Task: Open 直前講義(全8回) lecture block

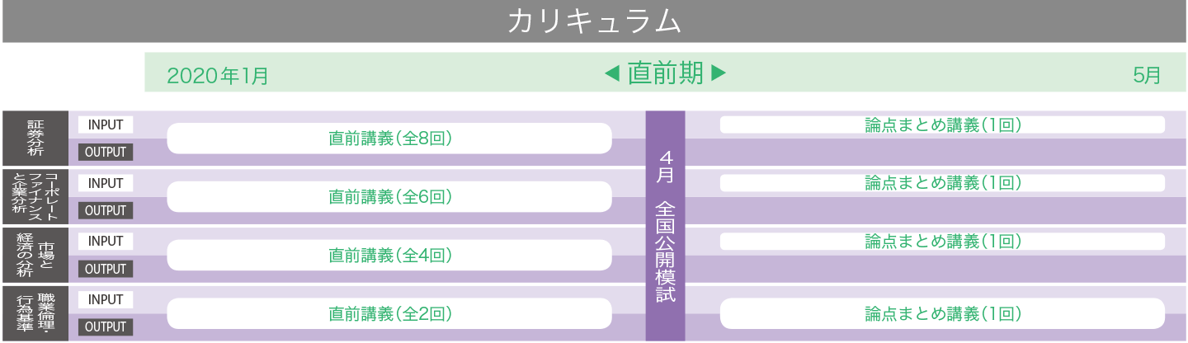Action: click(x=389, y=139)
